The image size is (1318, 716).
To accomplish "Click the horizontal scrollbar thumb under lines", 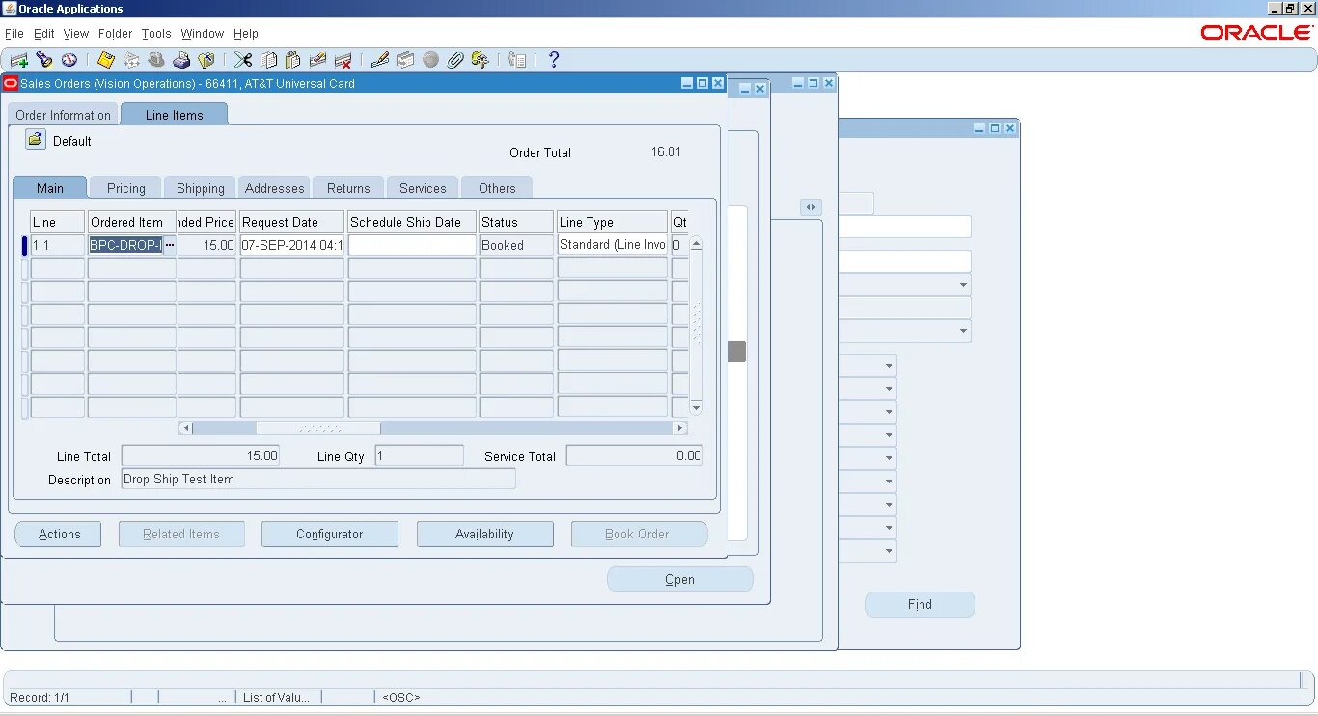I will click(318, 427).
